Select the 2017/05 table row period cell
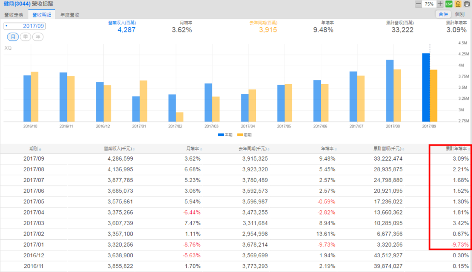Viewport: 472px width, 272px height. [34, 202]
